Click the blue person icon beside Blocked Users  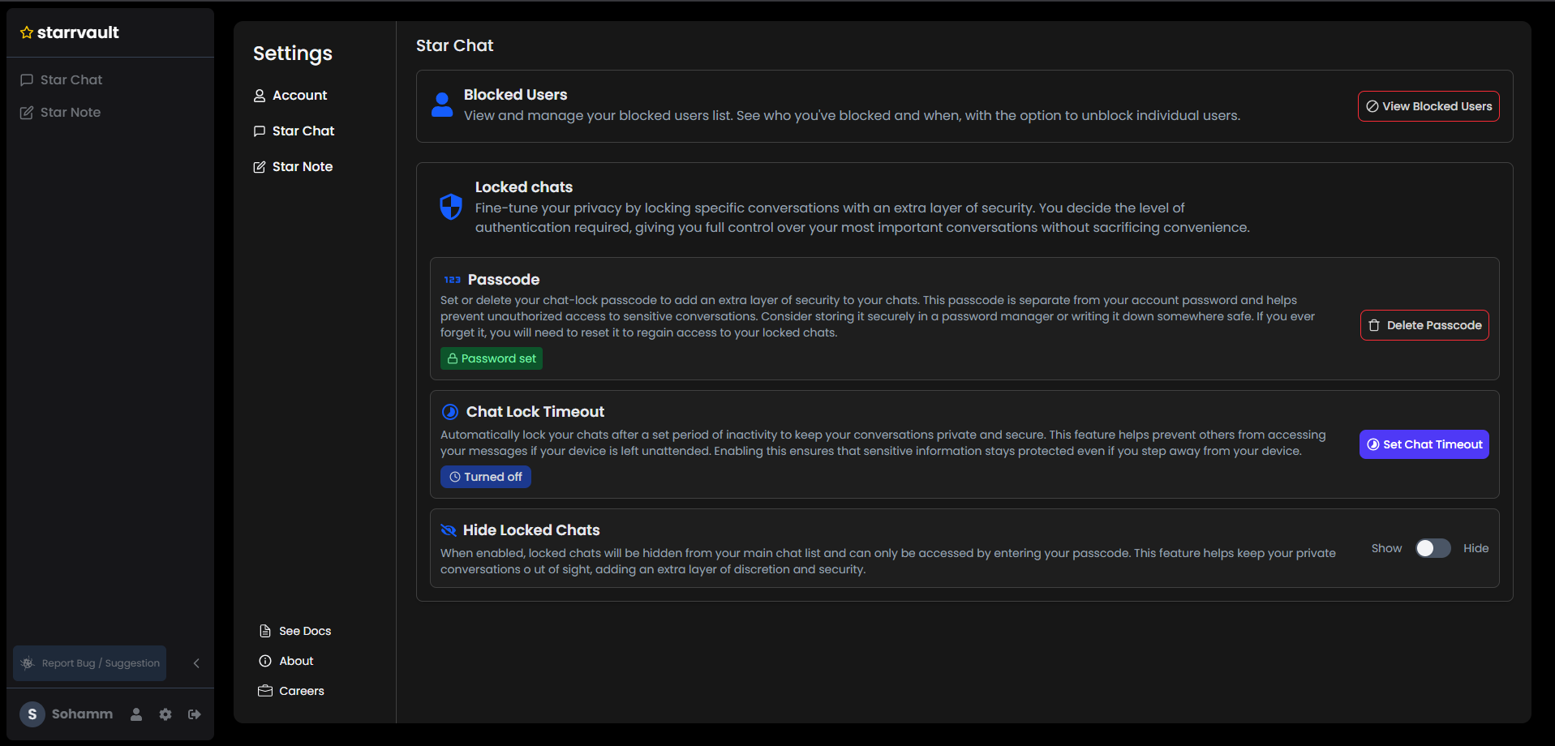coord(441,105)
